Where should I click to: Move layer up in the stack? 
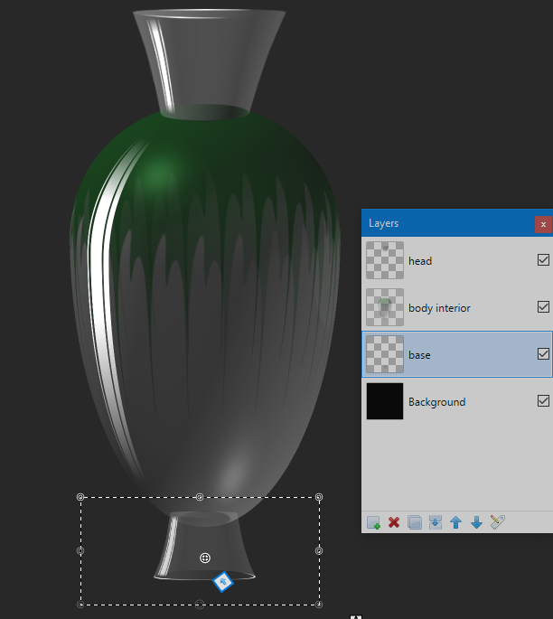click(x=456, y=522)
